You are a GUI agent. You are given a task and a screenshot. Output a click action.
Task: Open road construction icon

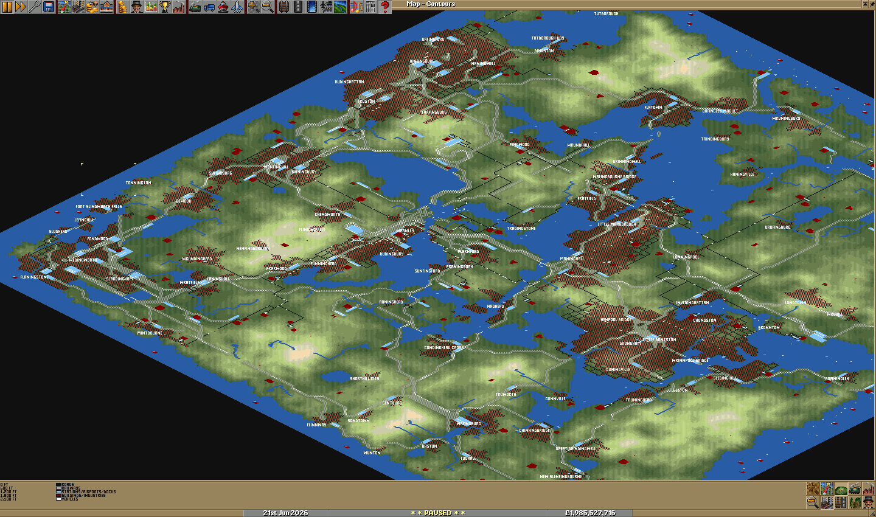click(x=297, y=7)
